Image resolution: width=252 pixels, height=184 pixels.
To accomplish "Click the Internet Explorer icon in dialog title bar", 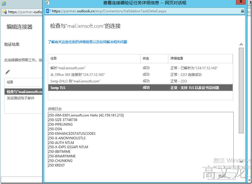I will [47, 3].
